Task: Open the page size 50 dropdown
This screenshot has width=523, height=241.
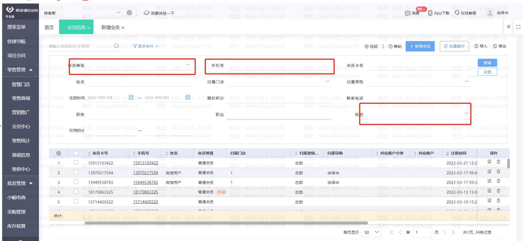Action: (371, 232)
